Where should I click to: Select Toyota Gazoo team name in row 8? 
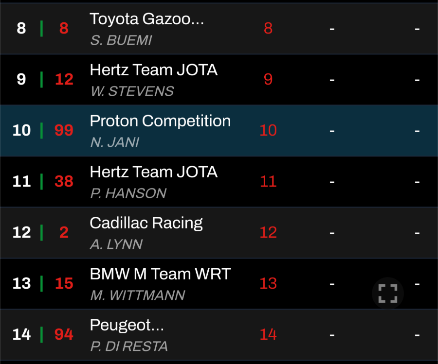pyautogui.click(x=147, y=19)
